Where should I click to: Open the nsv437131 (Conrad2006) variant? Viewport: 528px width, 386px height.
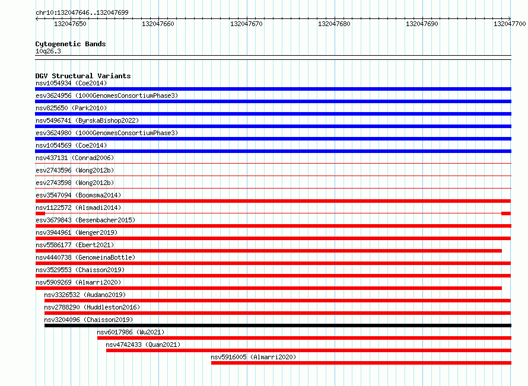coord(75,158)
